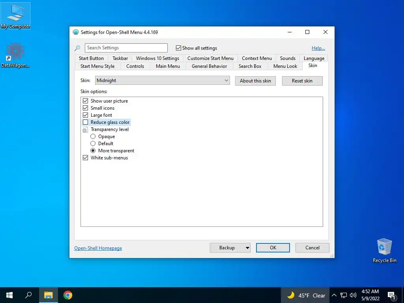
Task: Switch to the Taskbar tab
Action: (120, 58)
